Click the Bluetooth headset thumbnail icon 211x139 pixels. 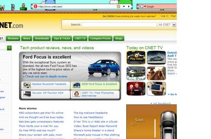[x=27, y=85]
